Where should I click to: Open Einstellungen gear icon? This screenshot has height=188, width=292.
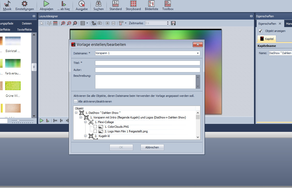[25, 4]
